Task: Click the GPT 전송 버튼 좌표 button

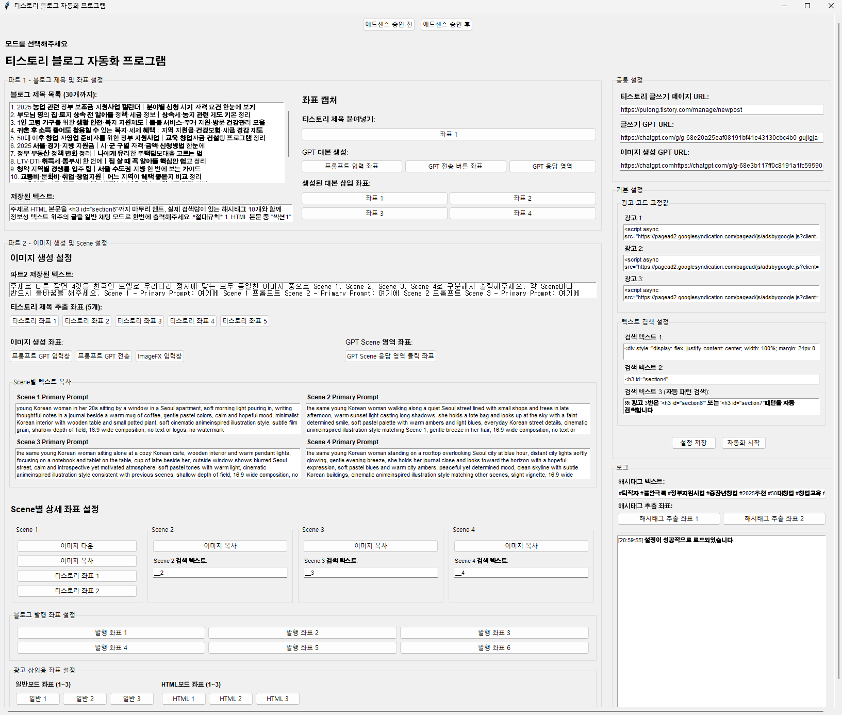Action: tap(455, 166)
